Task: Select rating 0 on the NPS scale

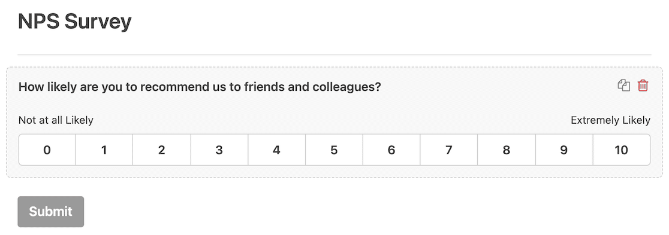Action: (47, 150)
